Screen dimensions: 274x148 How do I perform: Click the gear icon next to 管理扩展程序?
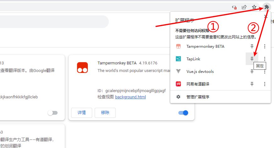178,97
